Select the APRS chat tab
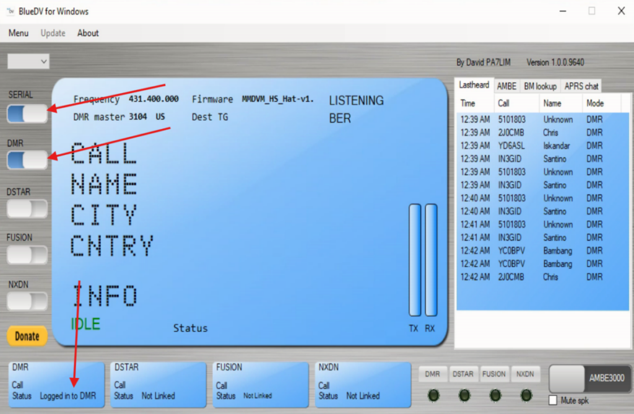 coord(581,86)
